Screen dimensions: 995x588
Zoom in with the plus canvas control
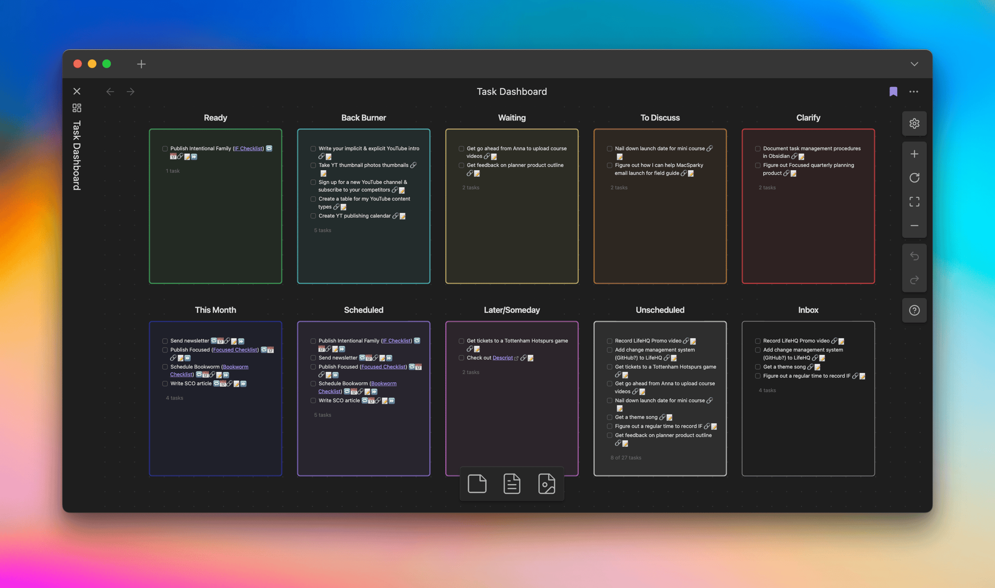click(x=914, y=154)
